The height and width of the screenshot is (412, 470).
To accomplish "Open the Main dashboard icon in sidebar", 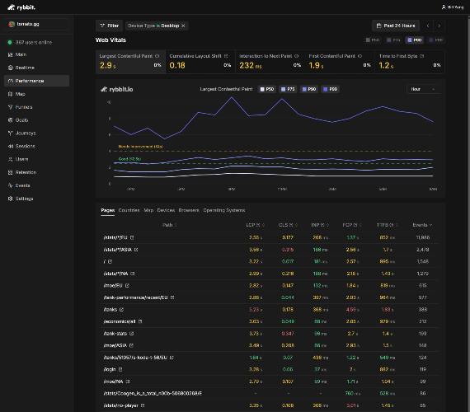I will tap(10, 54).
